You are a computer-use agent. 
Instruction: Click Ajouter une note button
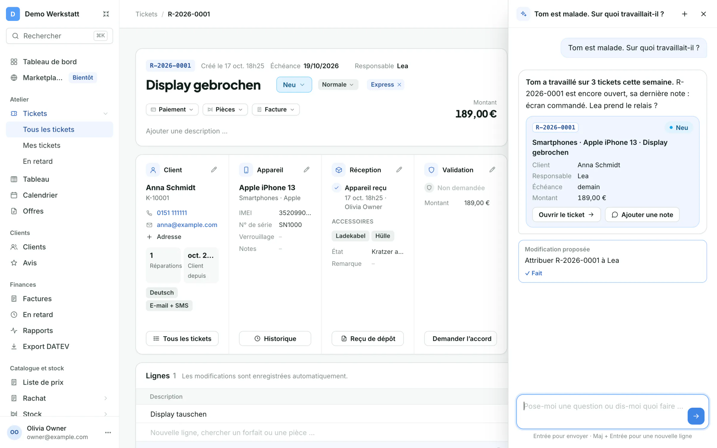(x=642, y=215)
